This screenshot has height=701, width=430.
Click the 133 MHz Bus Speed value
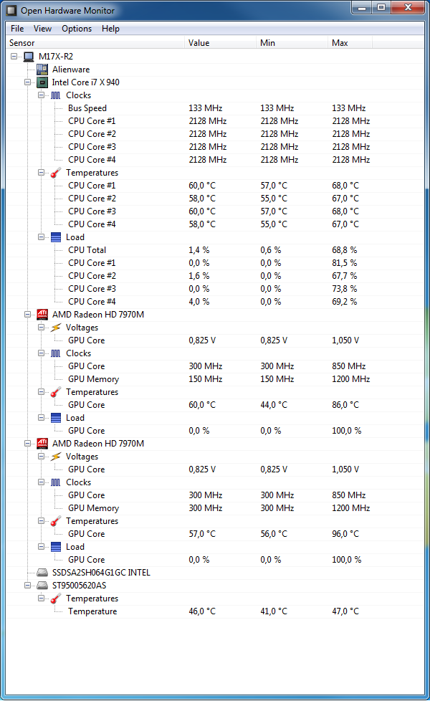click(205, 108)
